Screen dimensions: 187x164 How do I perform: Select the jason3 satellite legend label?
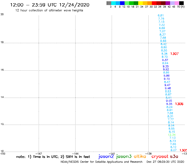click(124, 157)
